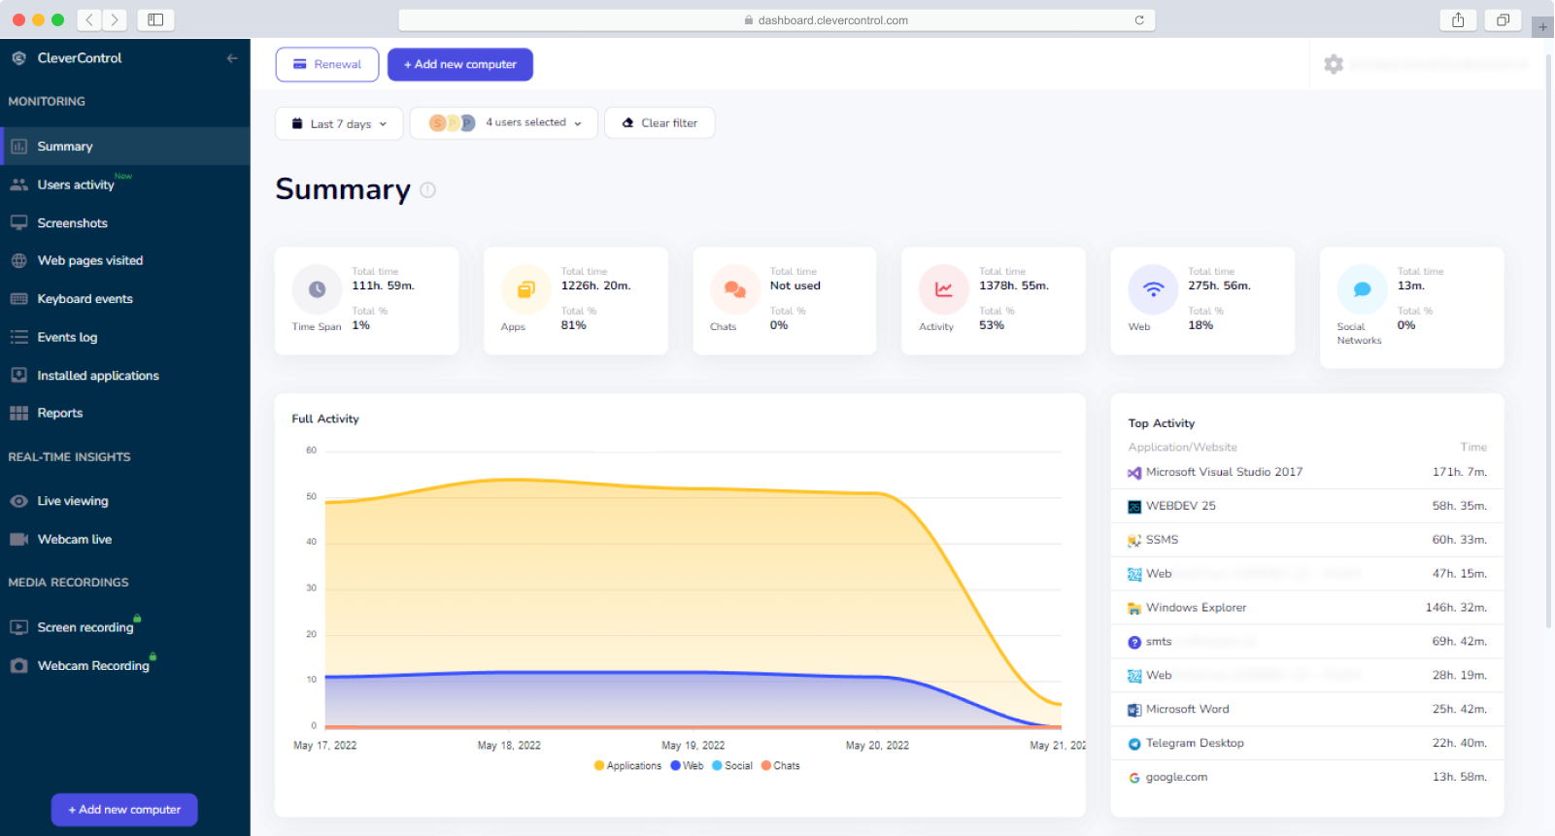Click the Activity chart icon

pyautogui.click(x=943, y=289)
